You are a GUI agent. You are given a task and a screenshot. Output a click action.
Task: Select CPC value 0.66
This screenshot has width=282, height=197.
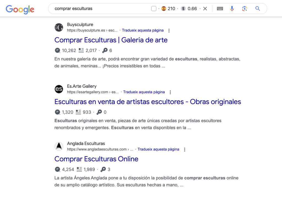click(x=192, y=9)
